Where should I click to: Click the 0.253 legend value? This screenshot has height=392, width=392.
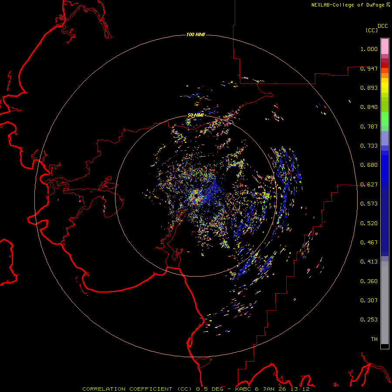click(x=369, y=320)
